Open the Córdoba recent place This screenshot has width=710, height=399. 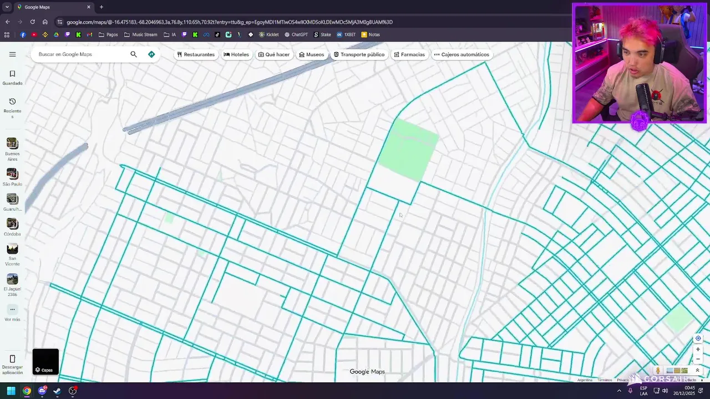(x=12, y=227)
